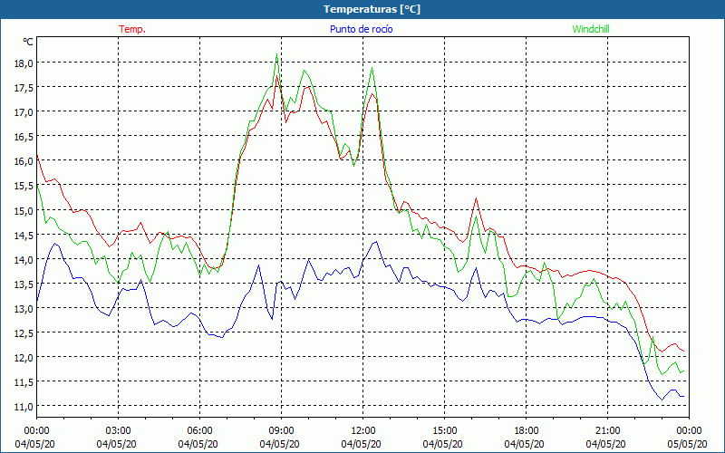Click the 21:00 time axis label
The height and width of the screenshot is (453, 725).
[607, 431]
